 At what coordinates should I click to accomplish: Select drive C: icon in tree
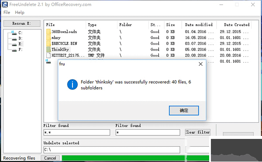pos(14,33)
